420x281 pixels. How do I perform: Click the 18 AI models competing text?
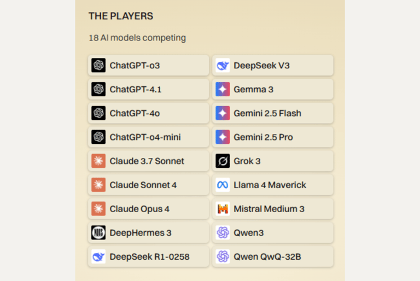click(x=137, y=38)
